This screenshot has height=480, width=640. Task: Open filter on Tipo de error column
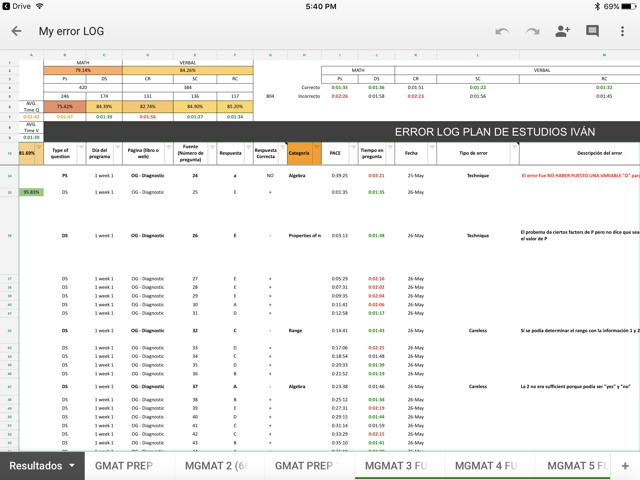click(514, 147)
